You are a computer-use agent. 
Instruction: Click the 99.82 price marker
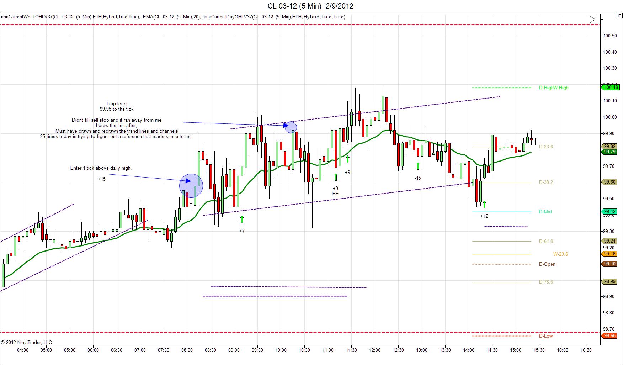609,146
